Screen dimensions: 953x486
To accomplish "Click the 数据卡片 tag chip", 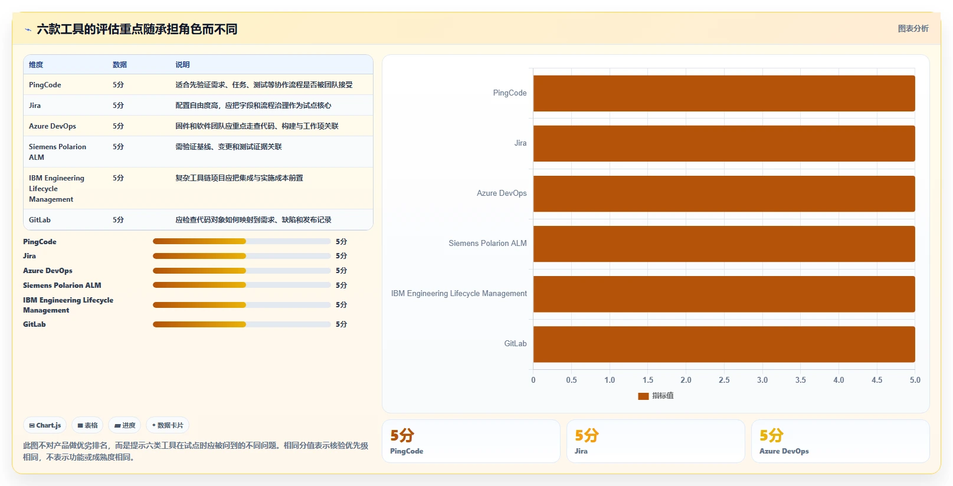I will coord(168,425).
